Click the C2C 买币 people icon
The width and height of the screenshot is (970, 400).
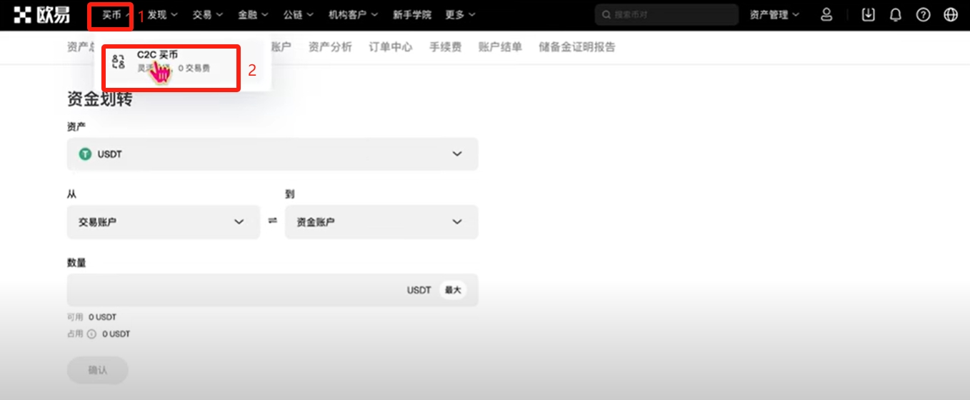coord(119,61)
